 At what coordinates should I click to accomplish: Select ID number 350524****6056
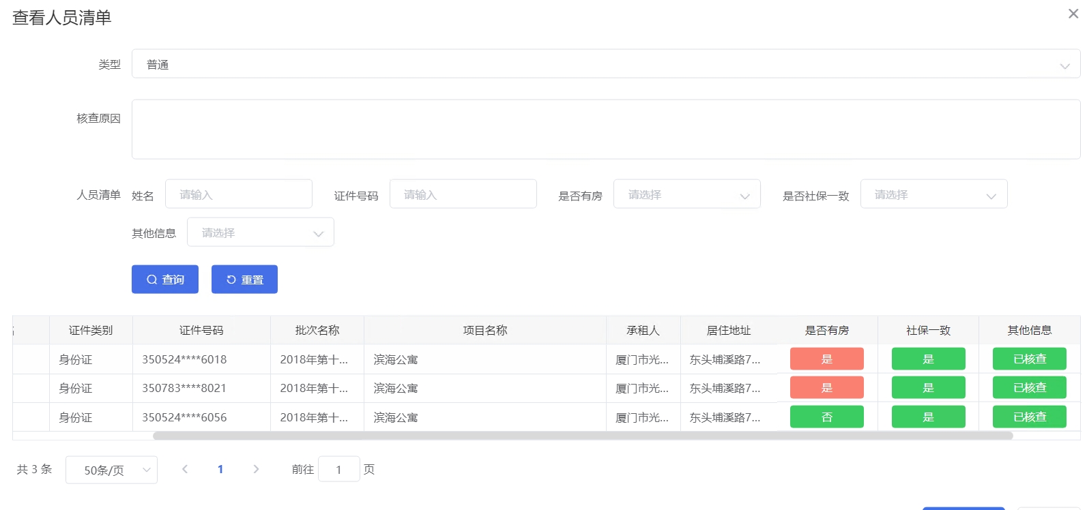click(184, 417)
